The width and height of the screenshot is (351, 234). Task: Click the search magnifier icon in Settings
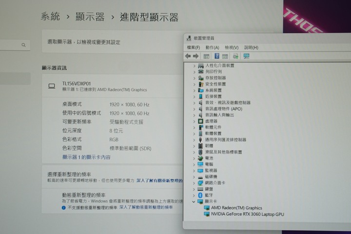pyautogui.click(x=23, y=45)
